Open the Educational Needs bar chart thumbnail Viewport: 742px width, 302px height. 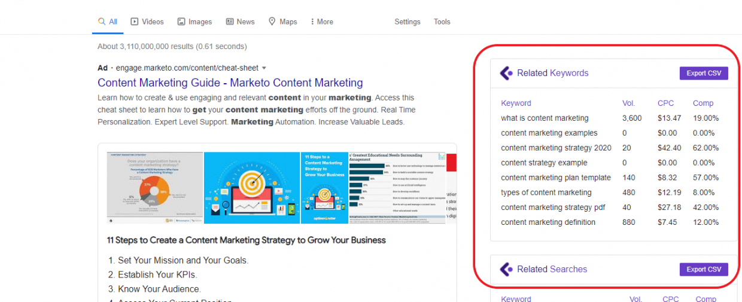click(x=397, y=188)
